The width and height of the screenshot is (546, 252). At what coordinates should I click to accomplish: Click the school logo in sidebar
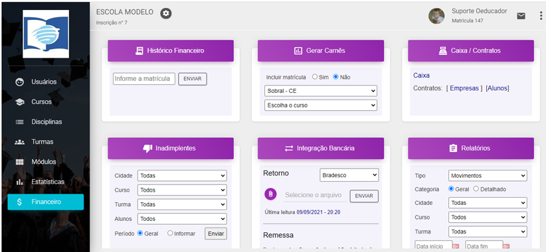[x=46, y=34]
